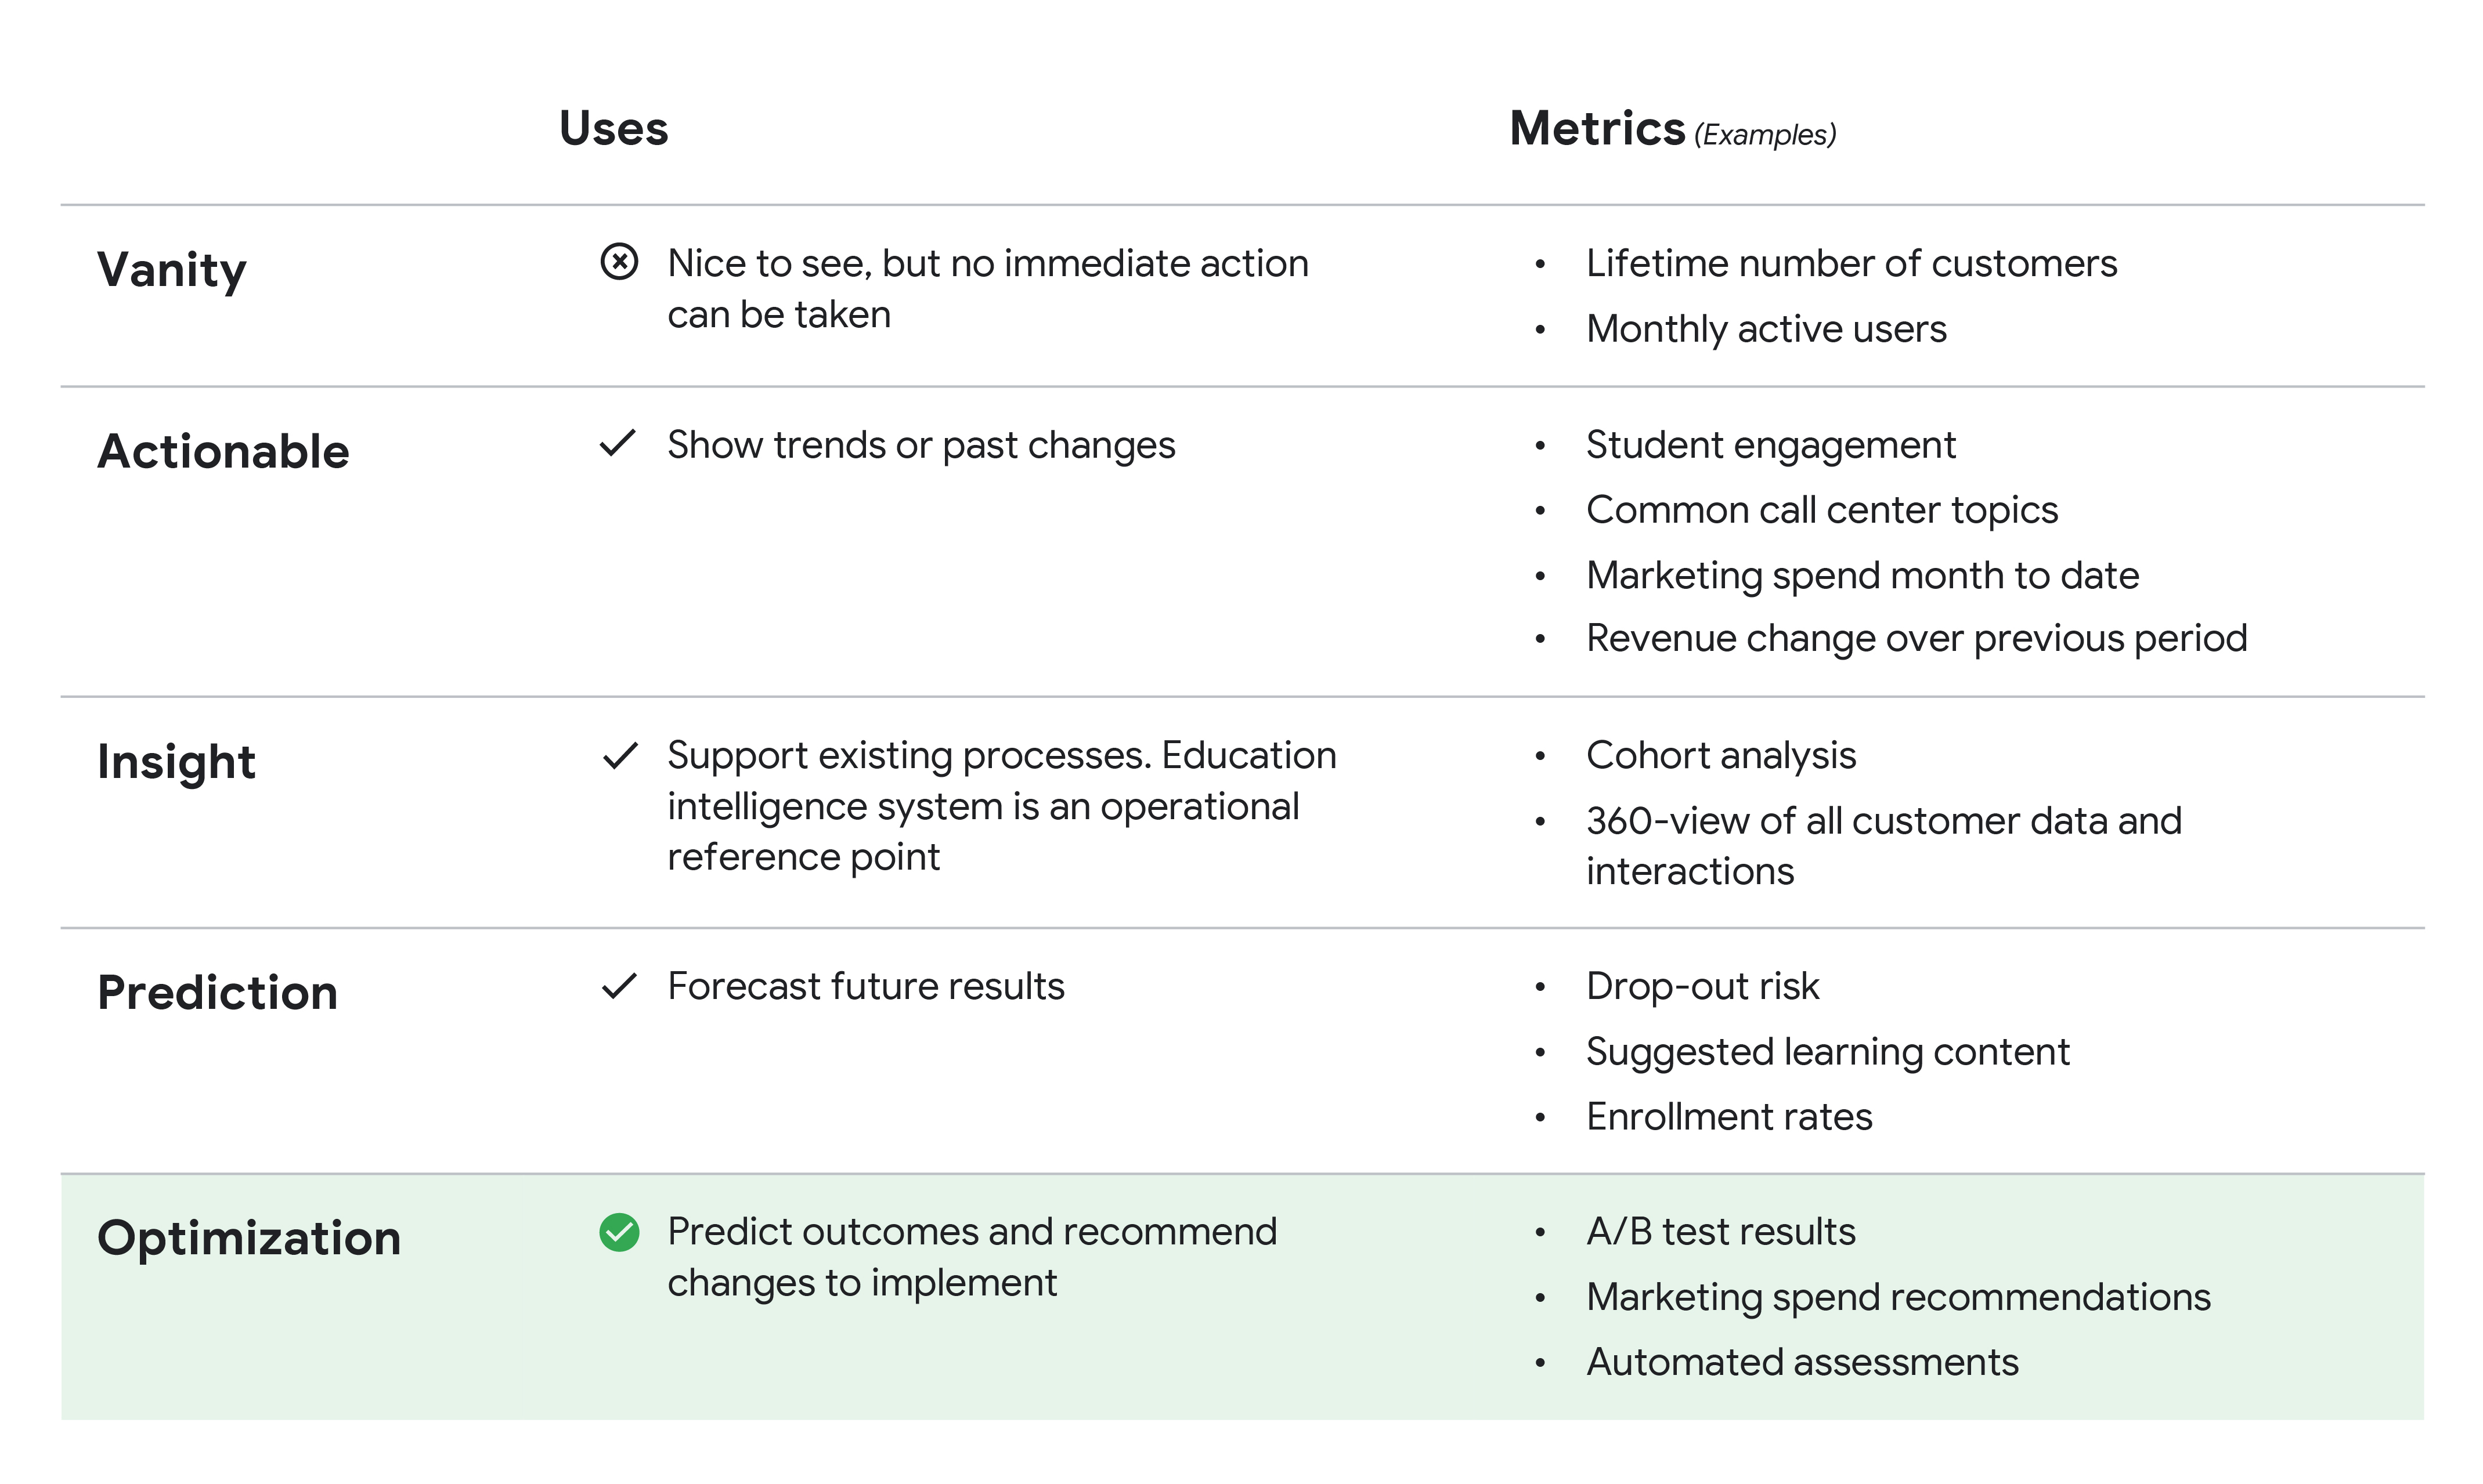This screenshot has width=2483, height=1484.
Task: Select the Monthly active users bullet
Action: tap(1766, 329)
